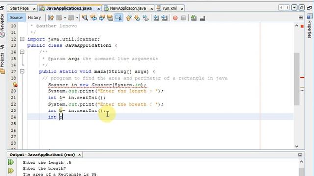
Task: Select the JavaApplication1.java tab
Action: (69, 8)
